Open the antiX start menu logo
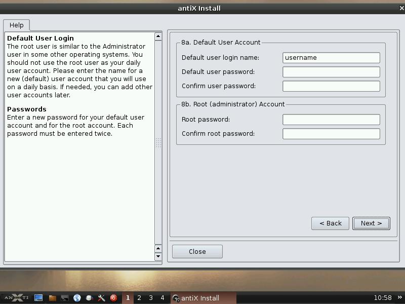This screenshot has width=405, height=304. (17, 298)
